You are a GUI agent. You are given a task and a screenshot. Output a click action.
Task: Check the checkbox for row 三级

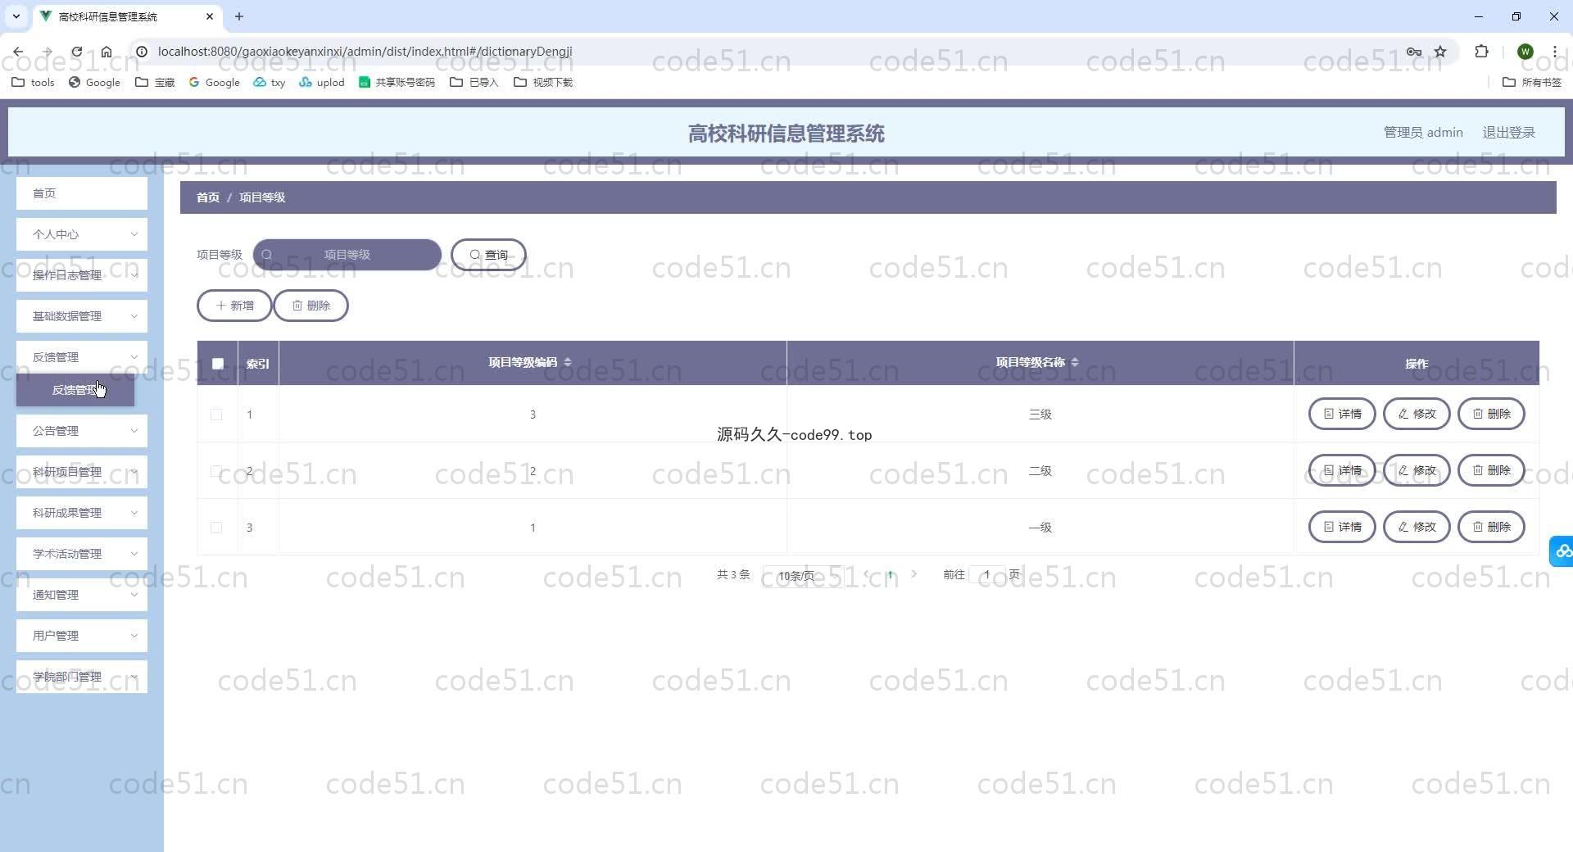pos(216,415)
